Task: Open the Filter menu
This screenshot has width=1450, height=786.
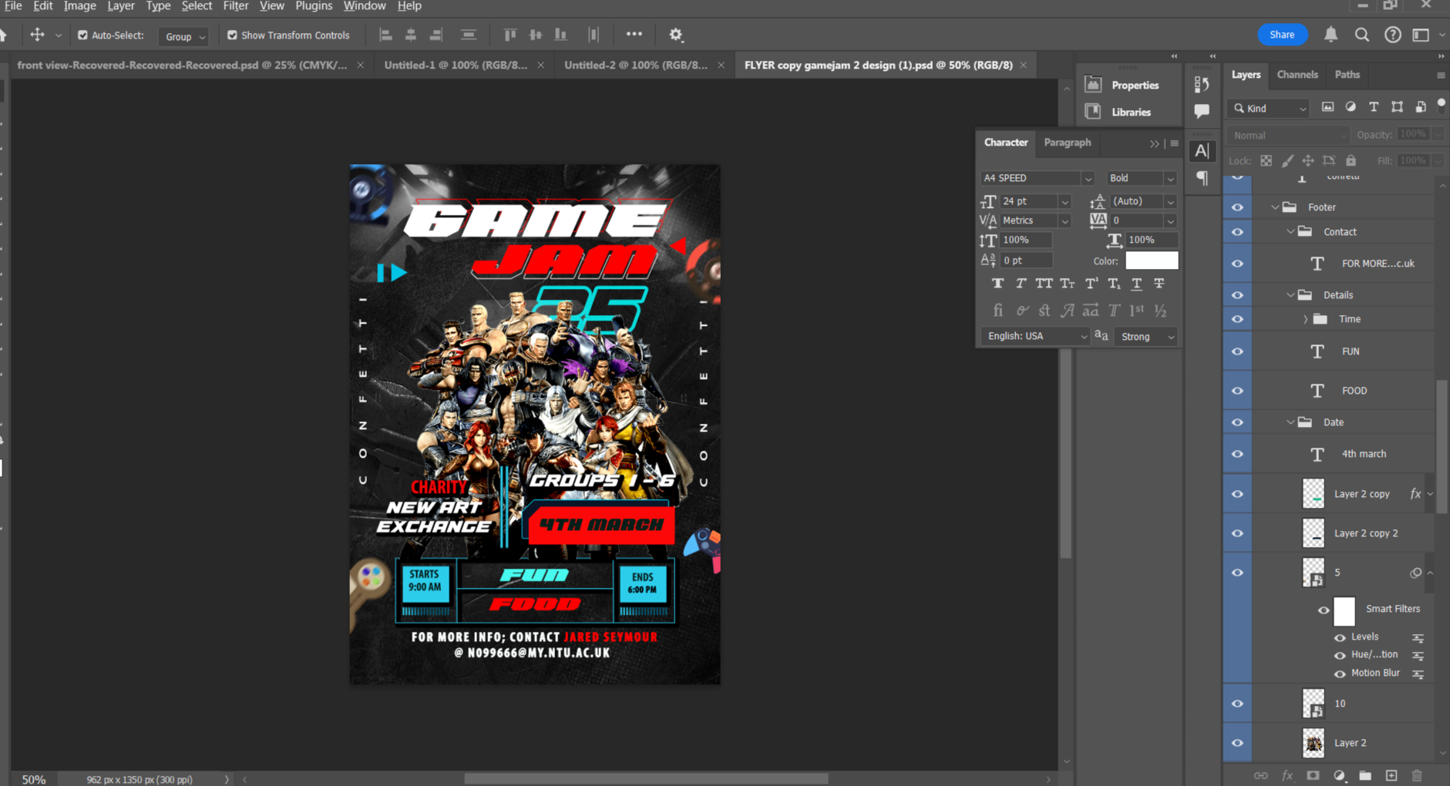Action: [235, 6]
